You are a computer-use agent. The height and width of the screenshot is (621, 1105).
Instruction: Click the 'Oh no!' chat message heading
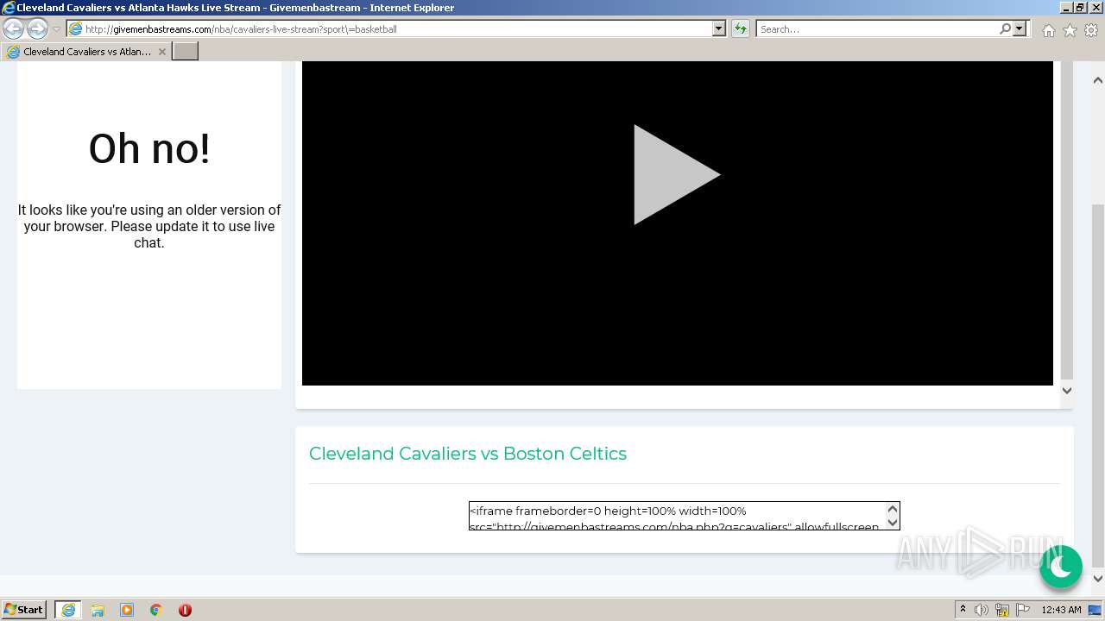[x=149, y=148]
